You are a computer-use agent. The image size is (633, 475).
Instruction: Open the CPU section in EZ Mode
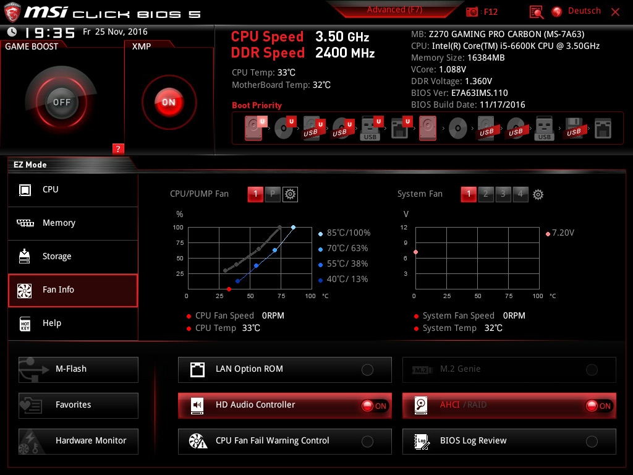(73, 190)
